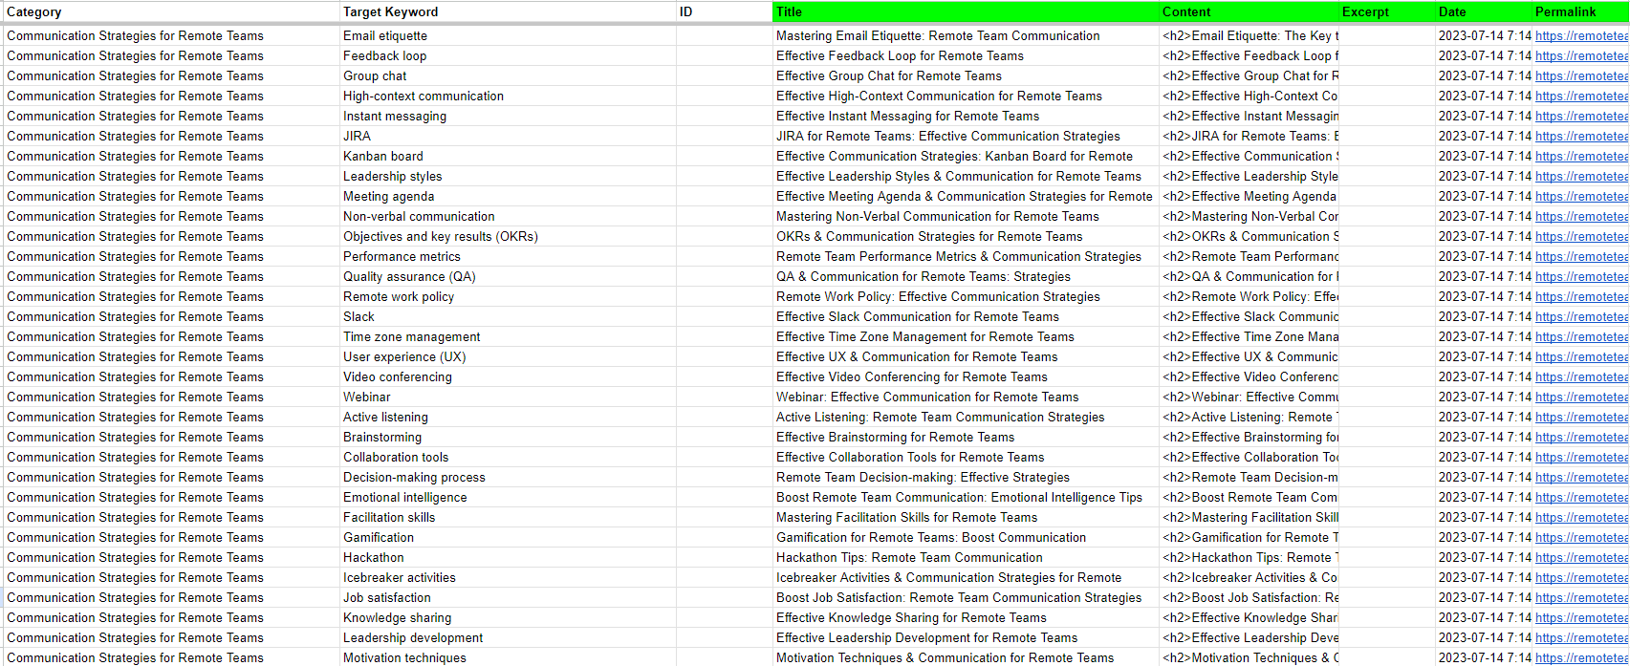Select the Excerpt column header
Viewport: 1630px width, 666px height.
[x=1365, y=12]
